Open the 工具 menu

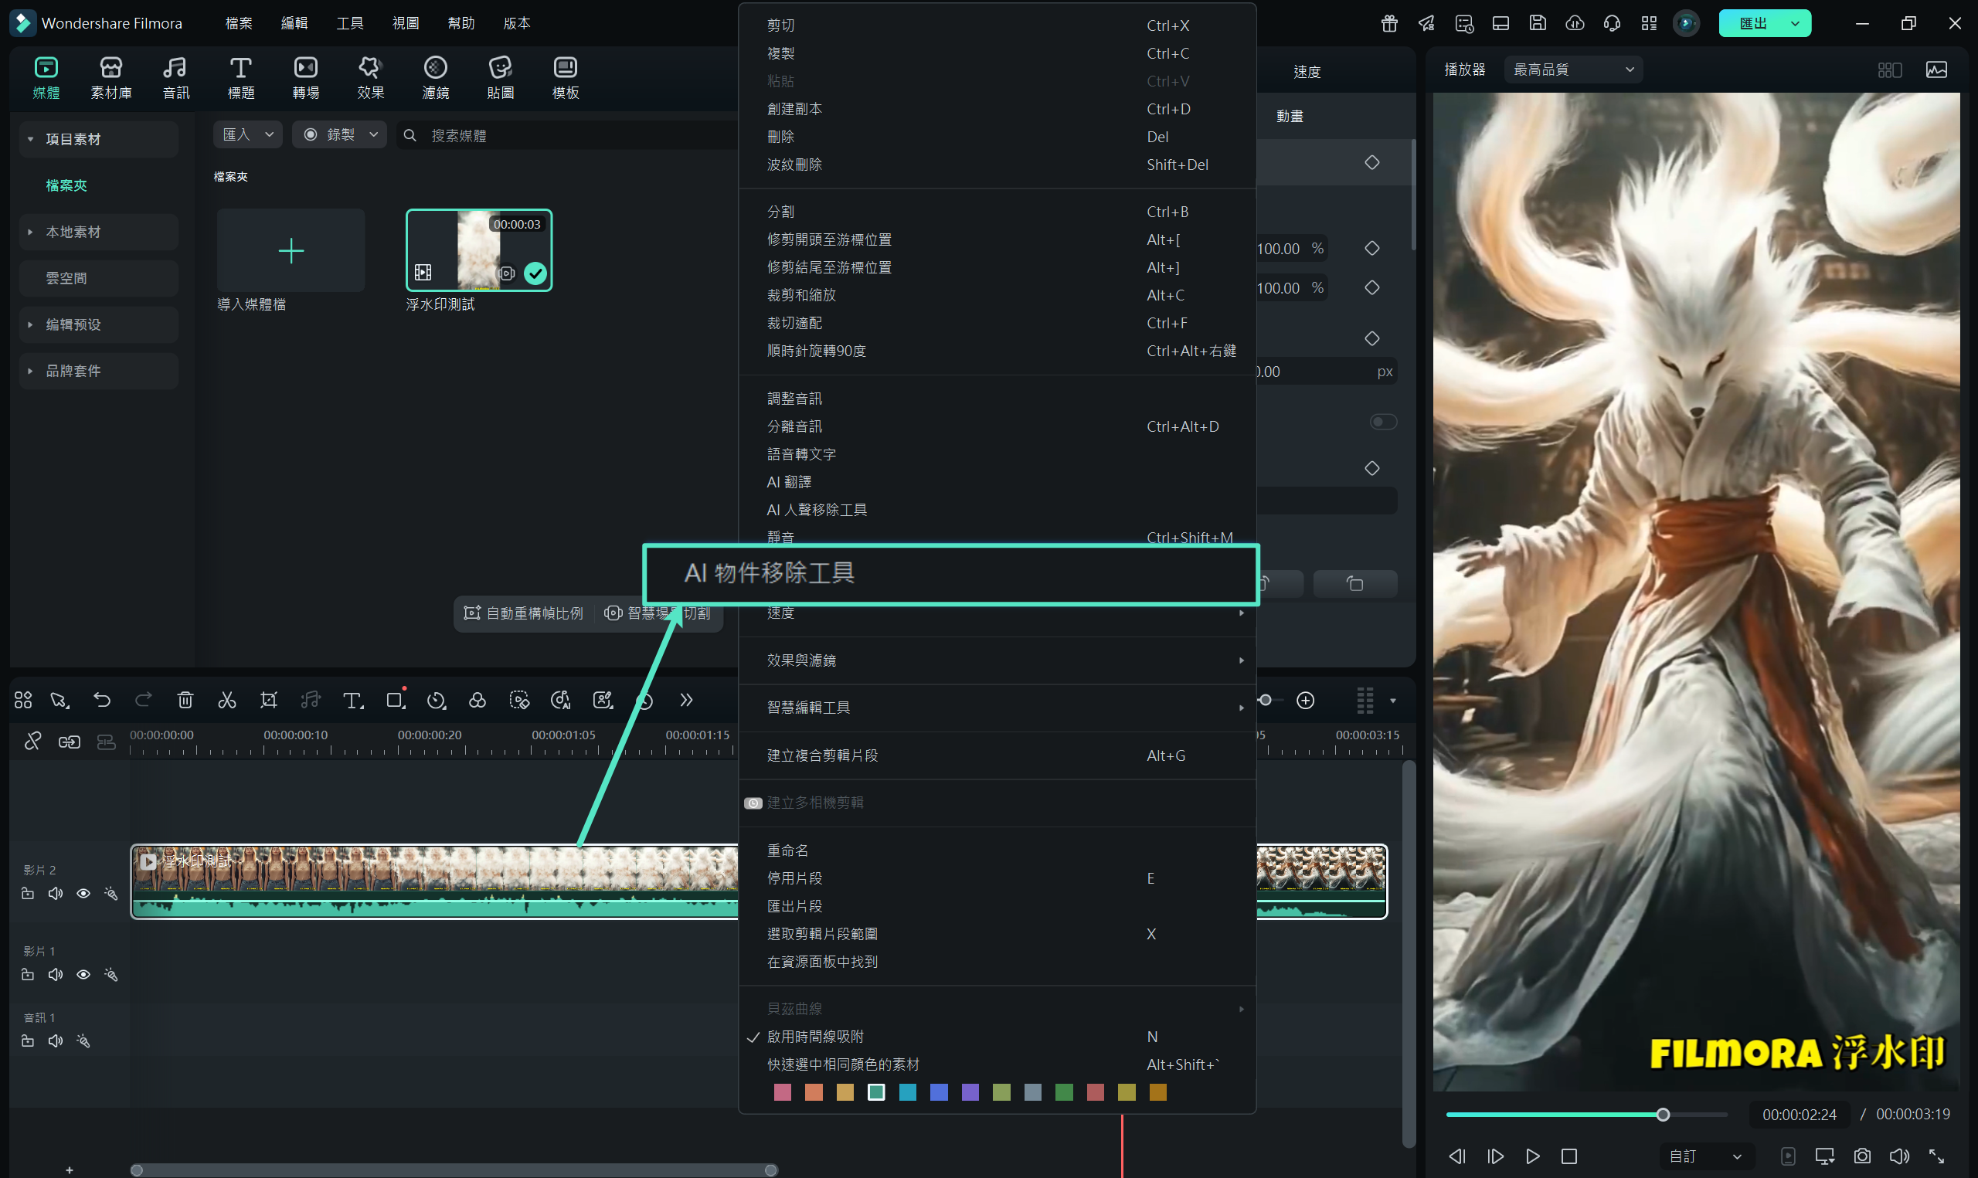349,23
